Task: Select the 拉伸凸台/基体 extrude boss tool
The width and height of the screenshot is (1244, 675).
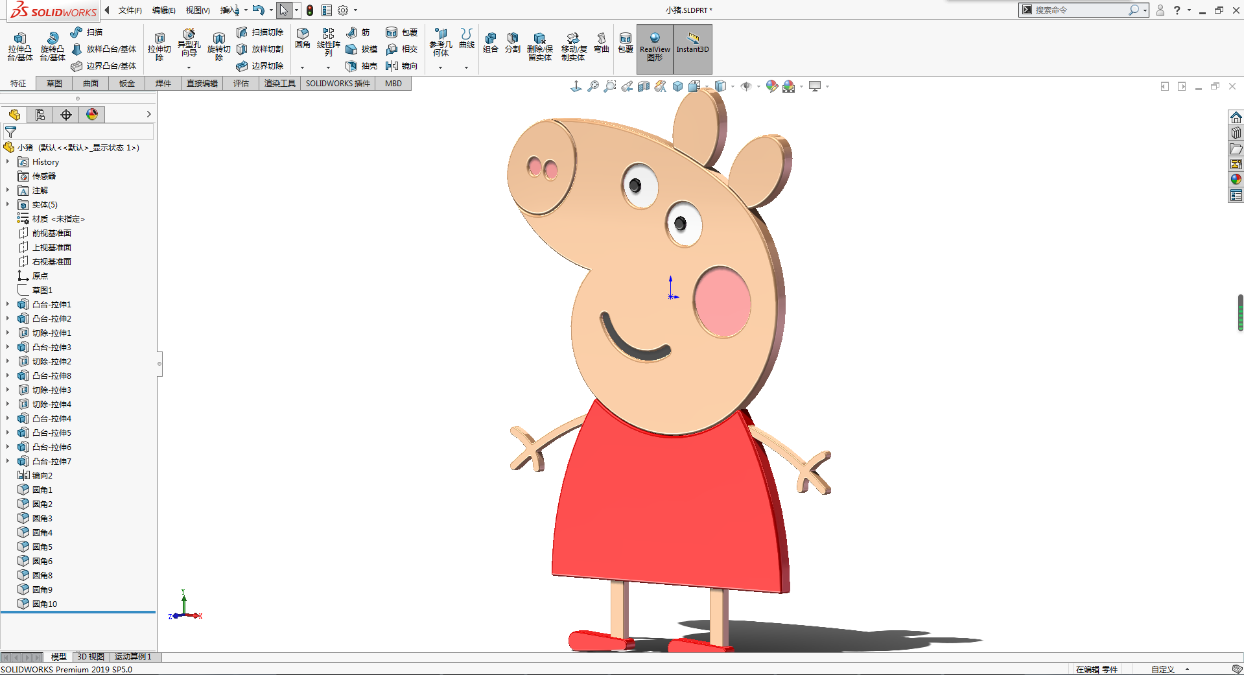Action: pyautogui.click(x=20, y=47)
